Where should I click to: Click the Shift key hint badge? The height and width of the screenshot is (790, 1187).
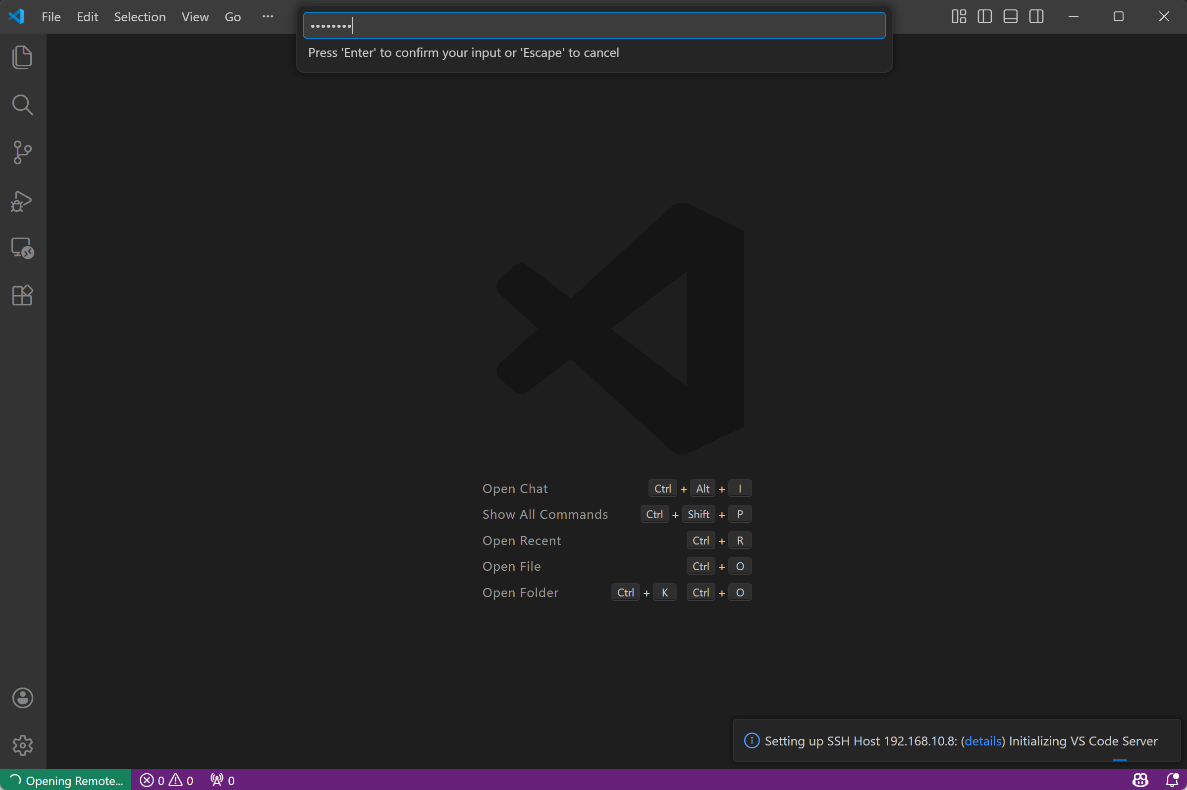(699, 514)
